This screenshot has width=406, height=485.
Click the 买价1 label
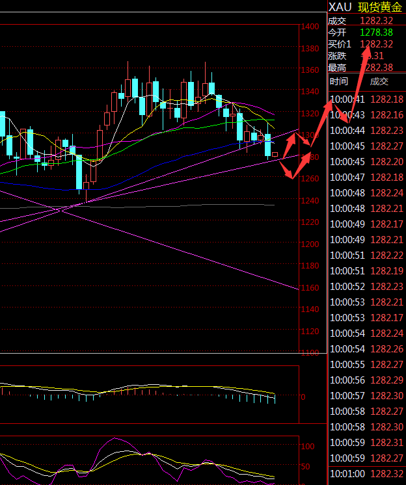click(340, 44)
